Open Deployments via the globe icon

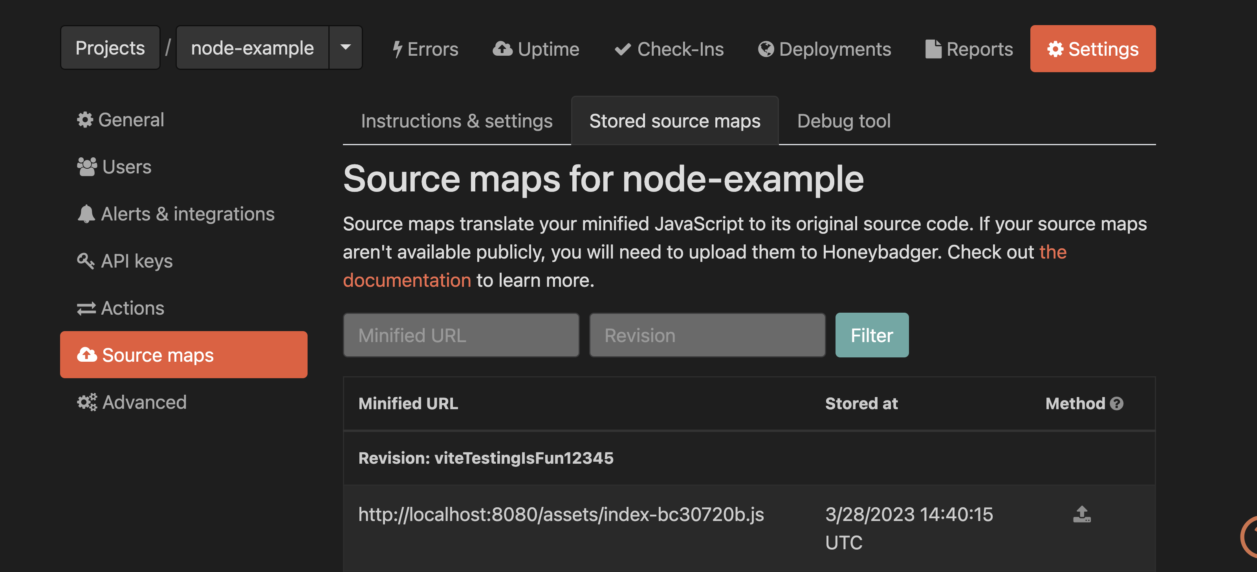766,48
